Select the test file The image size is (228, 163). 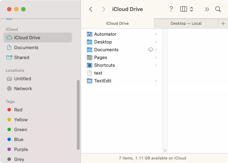tap(98, 73)
